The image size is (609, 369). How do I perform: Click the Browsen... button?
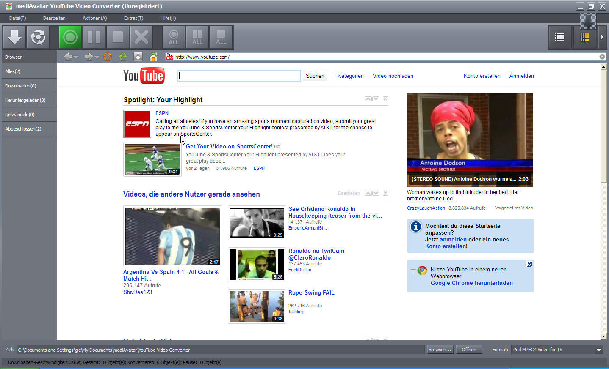pyautogui.click(x=439, y=350)
